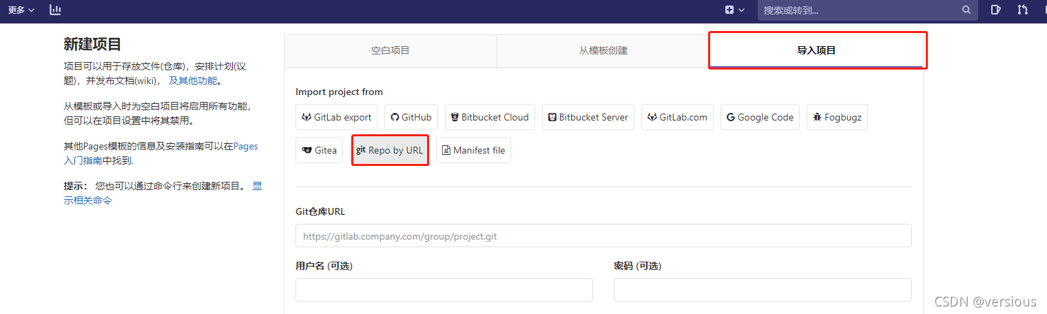1047x314 pixels.
Task: Click the Import project from label
Action: (339, 92)
